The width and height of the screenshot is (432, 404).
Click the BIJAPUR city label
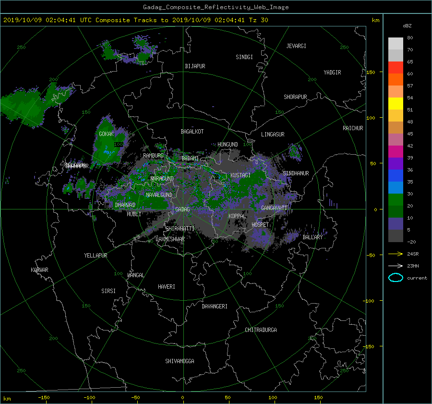[x=195, y=66]
